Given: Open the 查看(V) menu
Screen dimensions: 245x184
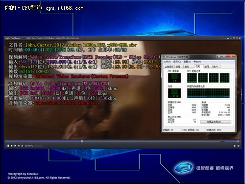Looking at the screenshot, I should point(187,62).
